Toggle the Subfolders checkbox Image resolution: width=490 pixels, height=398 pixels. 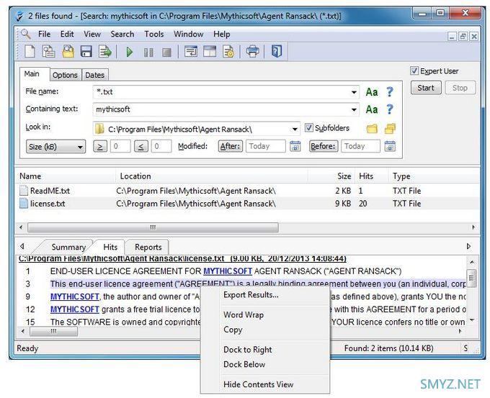pos(309,128)
